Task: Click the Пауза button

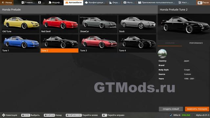Action: pyautogui.click(x=203, y=3)
